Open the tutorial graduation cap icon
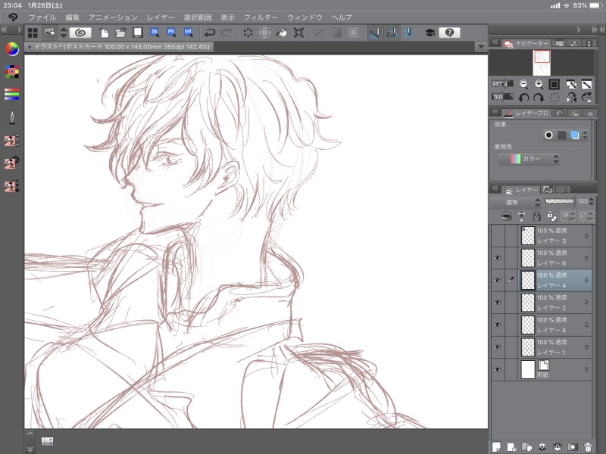Viewport: 606px width, 454px height. click(430, 33)
